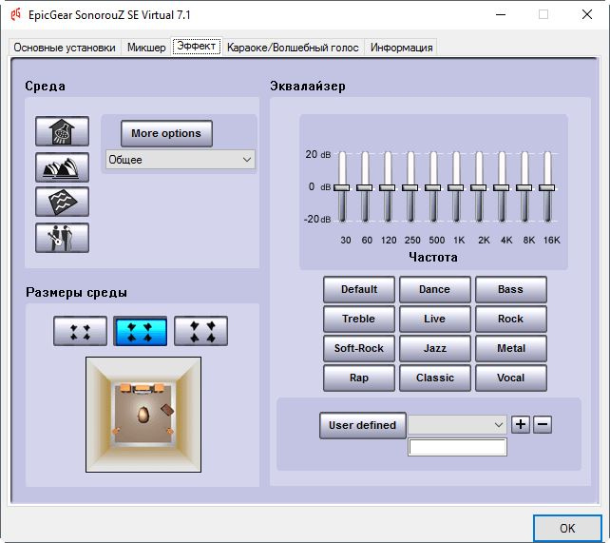
Task: Remove user-defined preset with minus icon
Action: pyautogui.click(x=543, y=424)
